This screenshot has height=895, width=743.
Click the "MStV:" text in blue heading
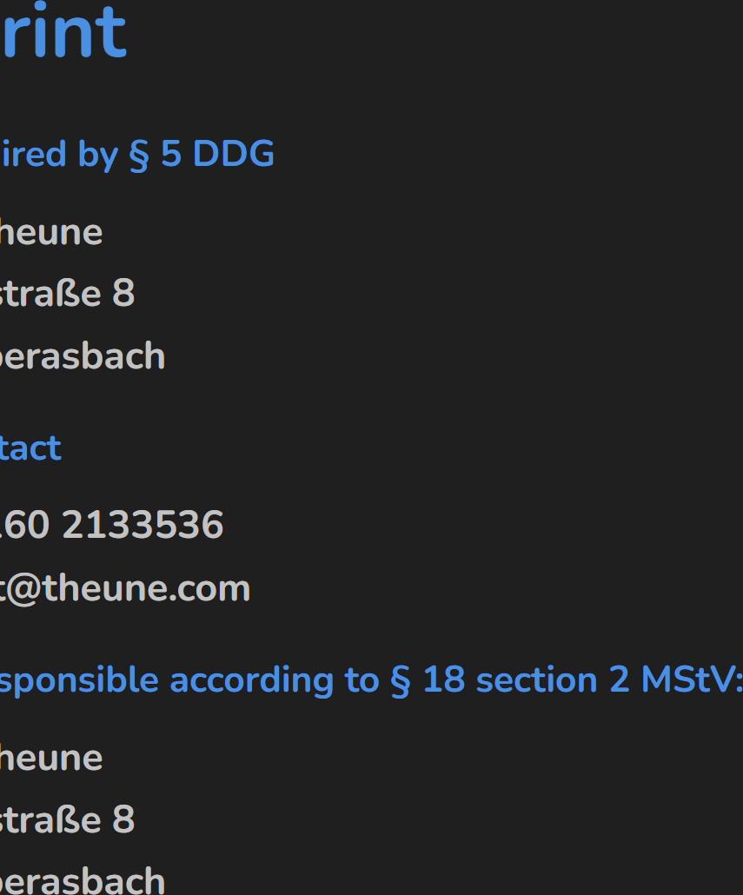[x=691, y=680]
